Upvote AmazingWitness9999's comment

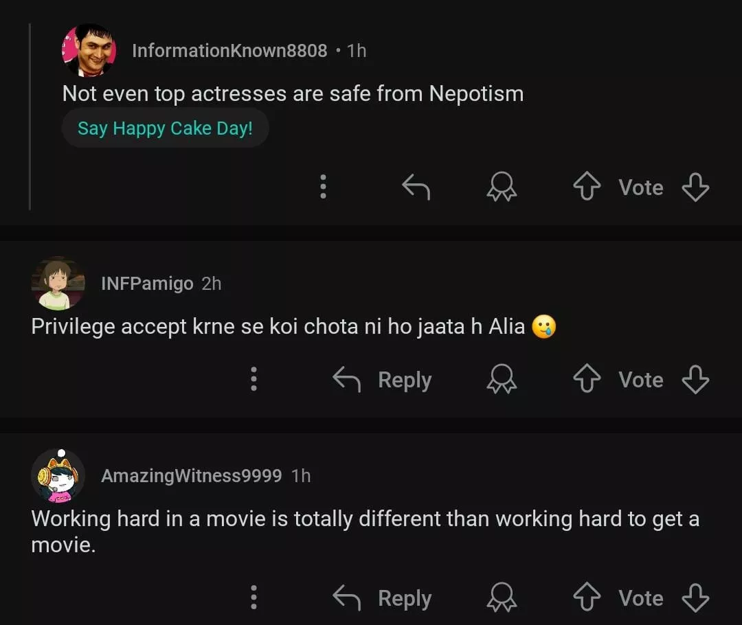(x=586, y=598)
